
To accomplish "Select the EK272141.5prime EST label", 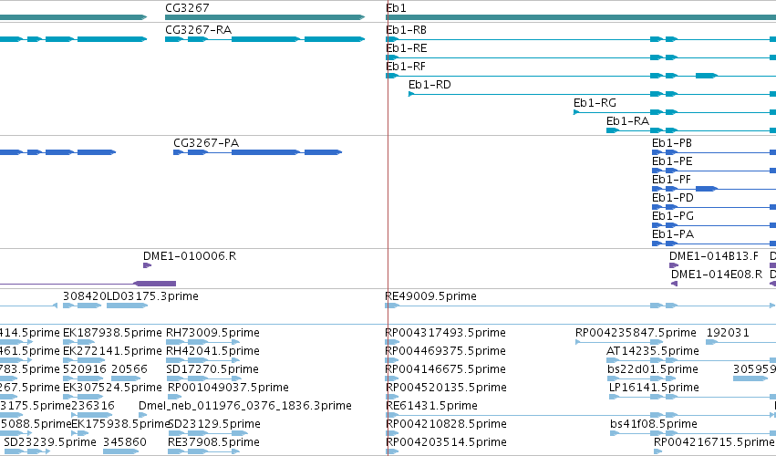I will pyautogui.click(x=112, y=351).
